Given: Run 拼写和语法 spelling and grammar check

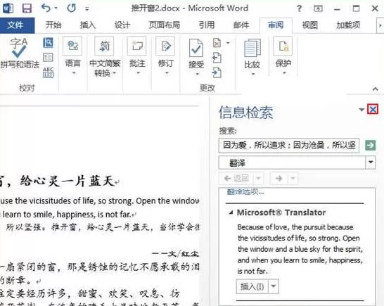Looking at the screenshot, I should [20, 53].
